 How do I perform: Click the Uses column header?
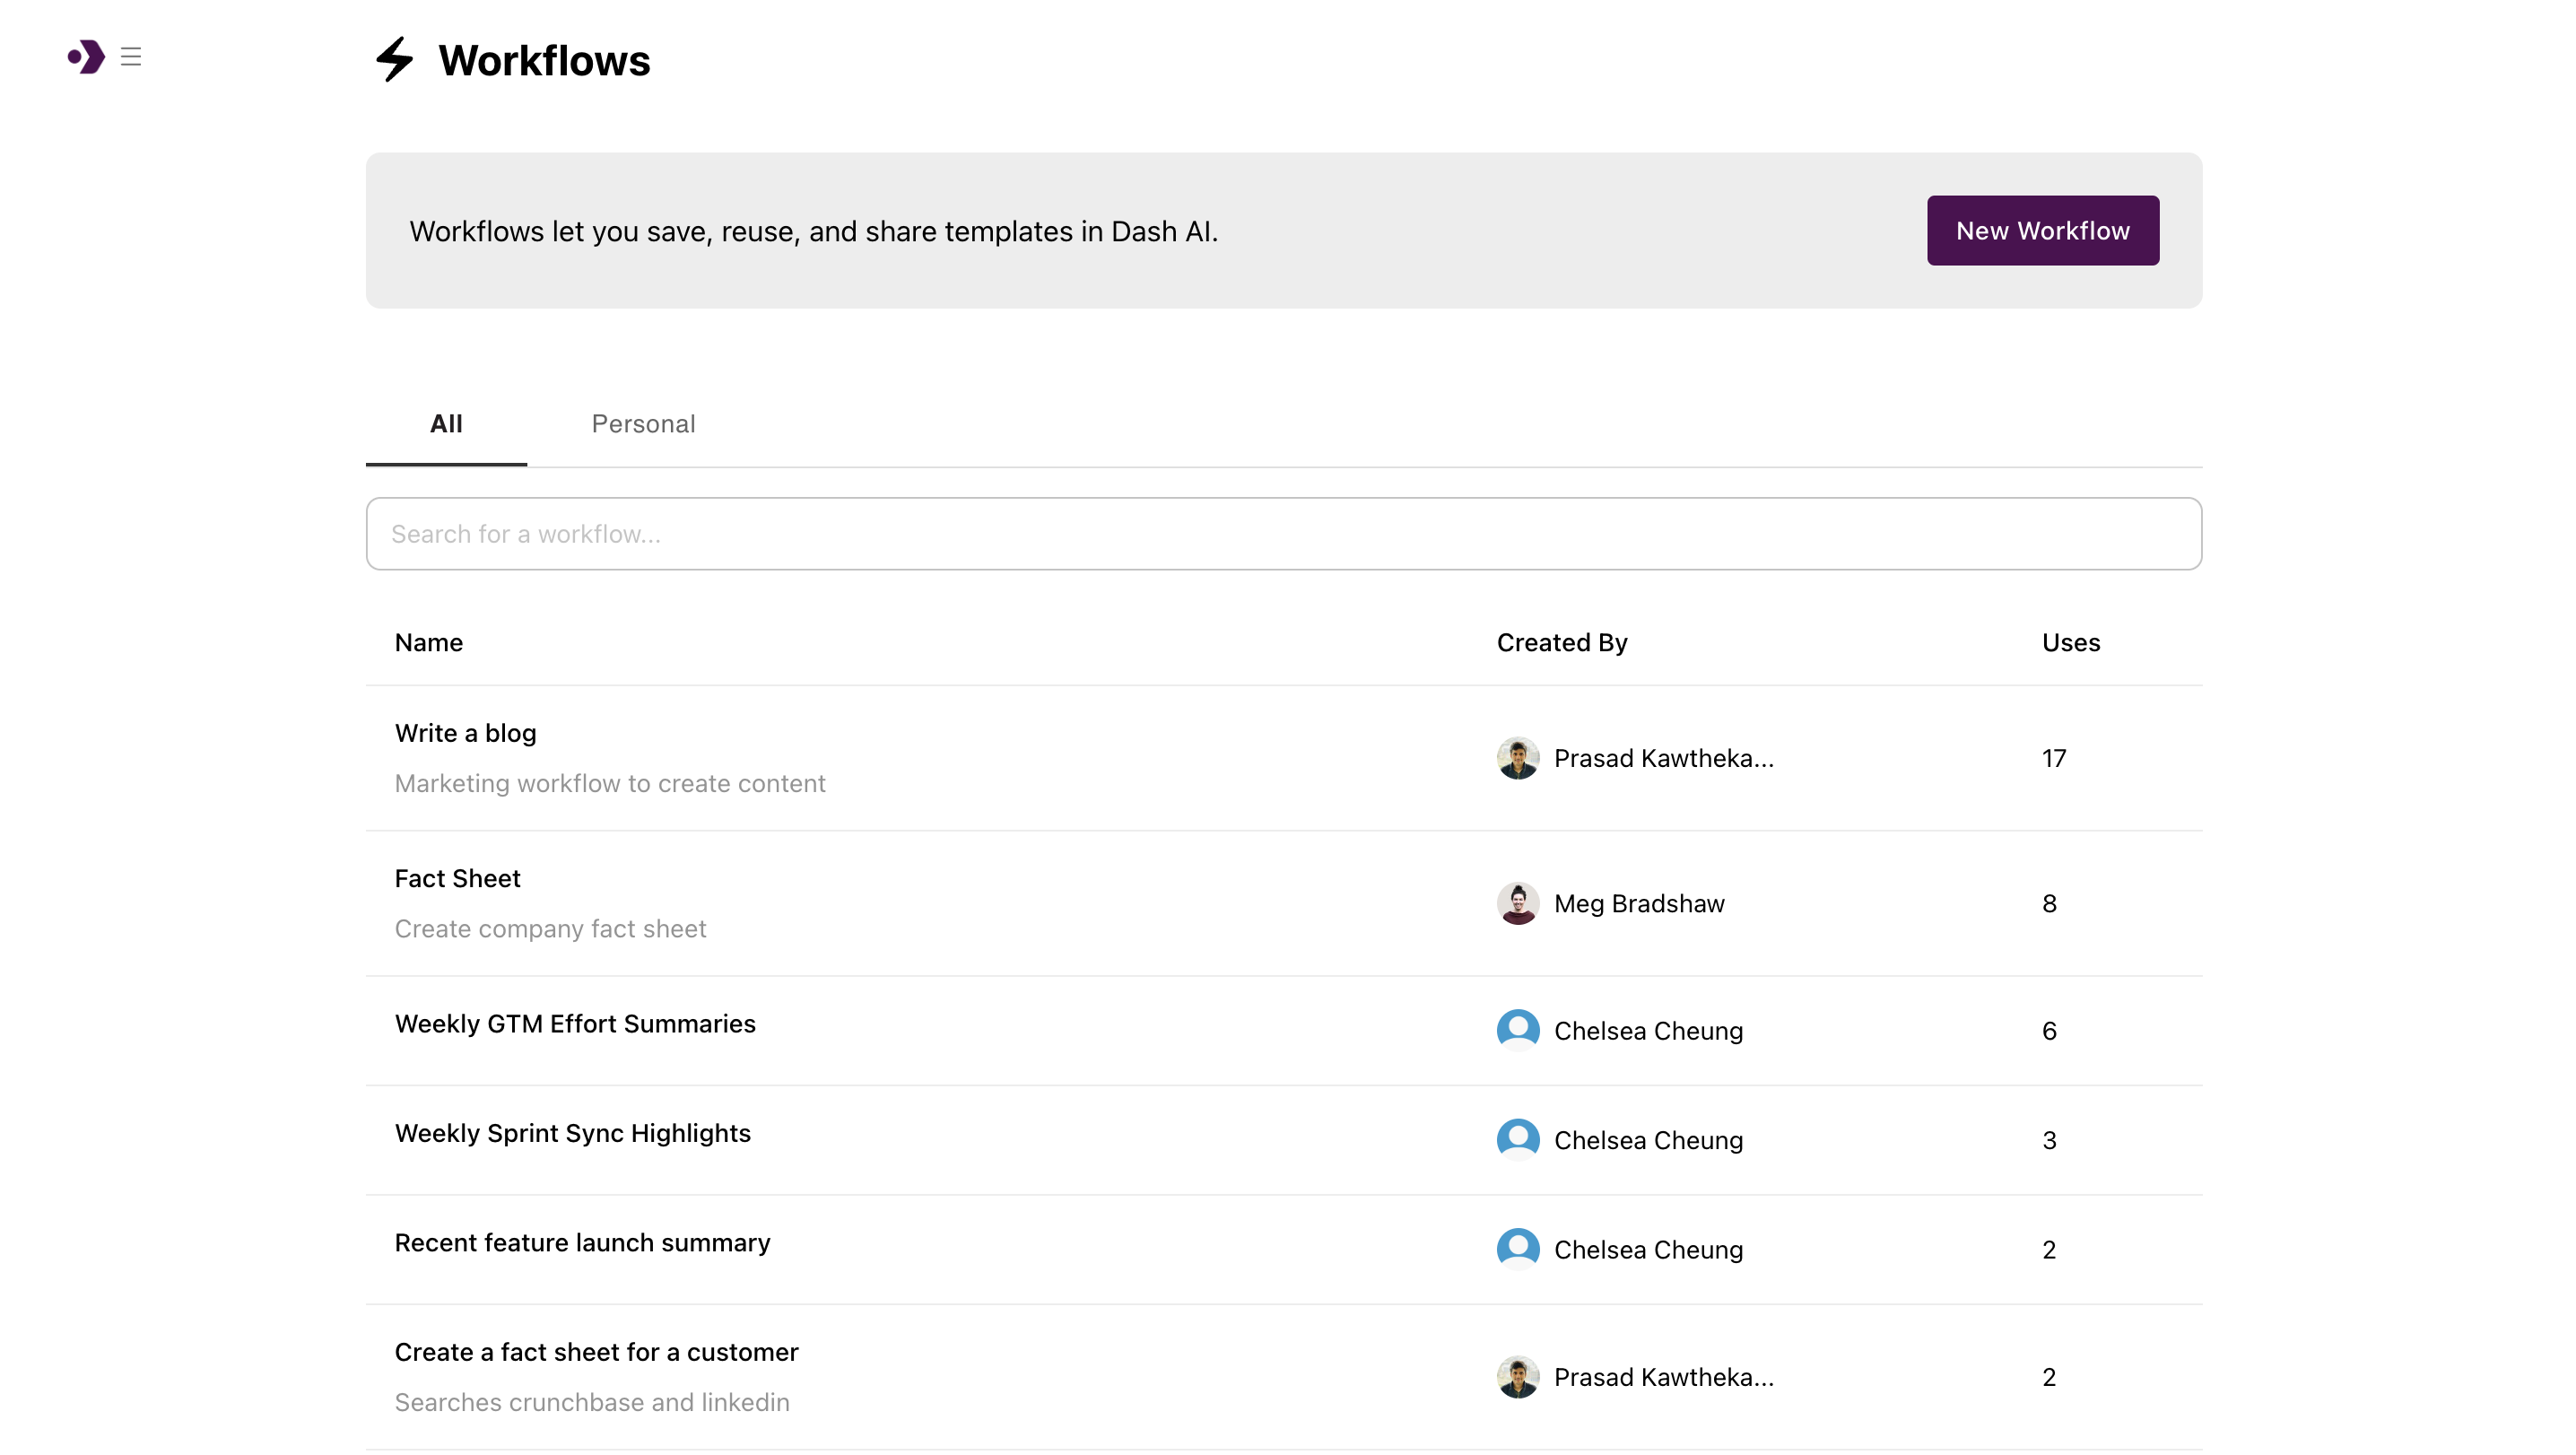click(2070, 642)
